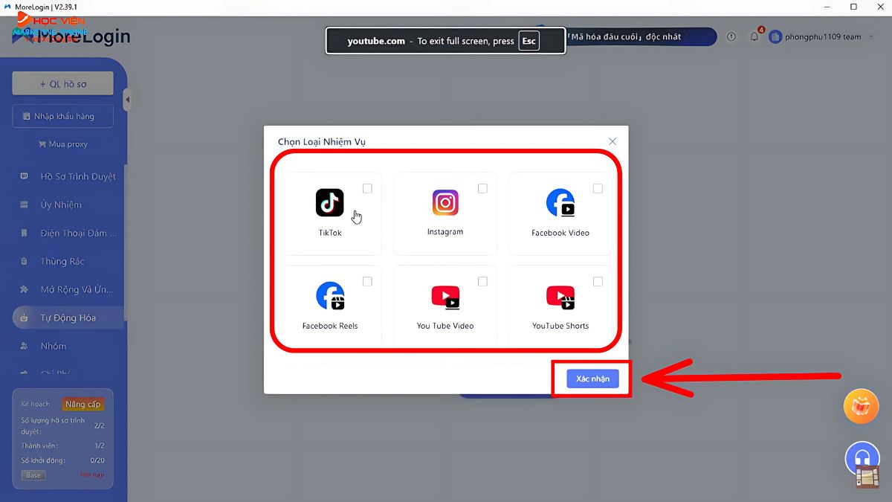Tick the TikTok task checkbox
892x502 pixels.
click(367, 189)
